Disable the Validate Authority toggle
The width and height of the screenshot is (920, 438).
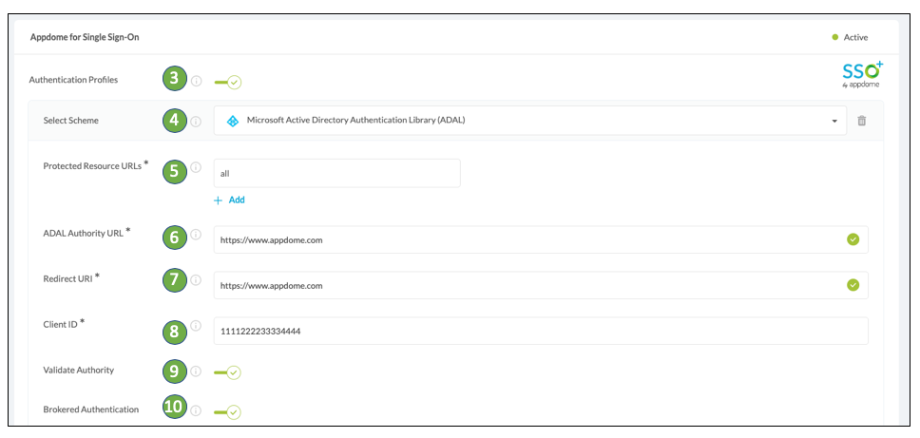click(x=228, y=372)
